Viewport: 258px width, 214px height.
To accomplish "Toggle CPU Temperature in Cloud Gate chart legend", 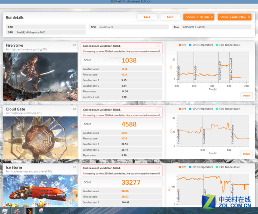I will pos(228,109).
